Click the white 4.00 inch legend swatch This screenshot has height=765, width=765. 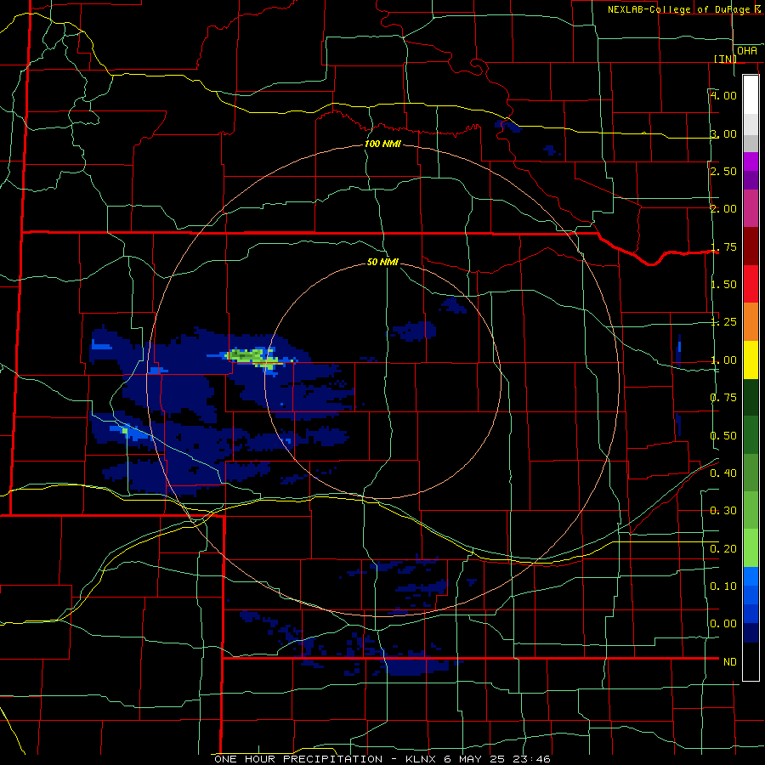coord(751,94)
